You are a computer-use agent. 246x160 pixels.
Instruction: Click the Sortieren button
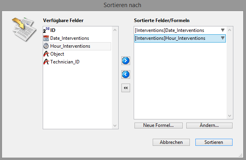214,142
